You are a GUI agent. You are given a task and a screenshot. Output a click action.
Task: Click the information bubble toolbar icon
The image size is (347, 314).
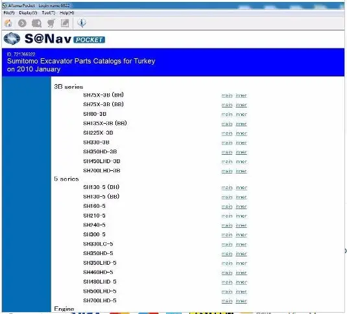coord(82,23)
